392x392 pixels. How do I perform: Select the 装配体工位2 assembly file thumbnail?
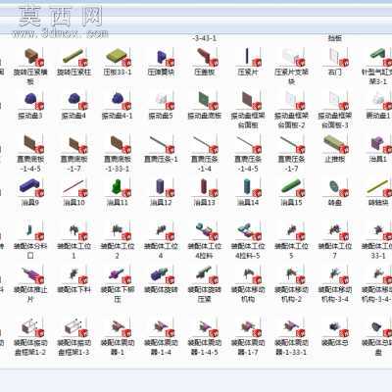tap(118, 231)
